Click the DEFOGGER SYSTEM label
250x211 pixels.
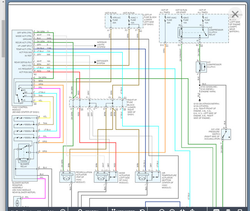(x=102, y=62)
